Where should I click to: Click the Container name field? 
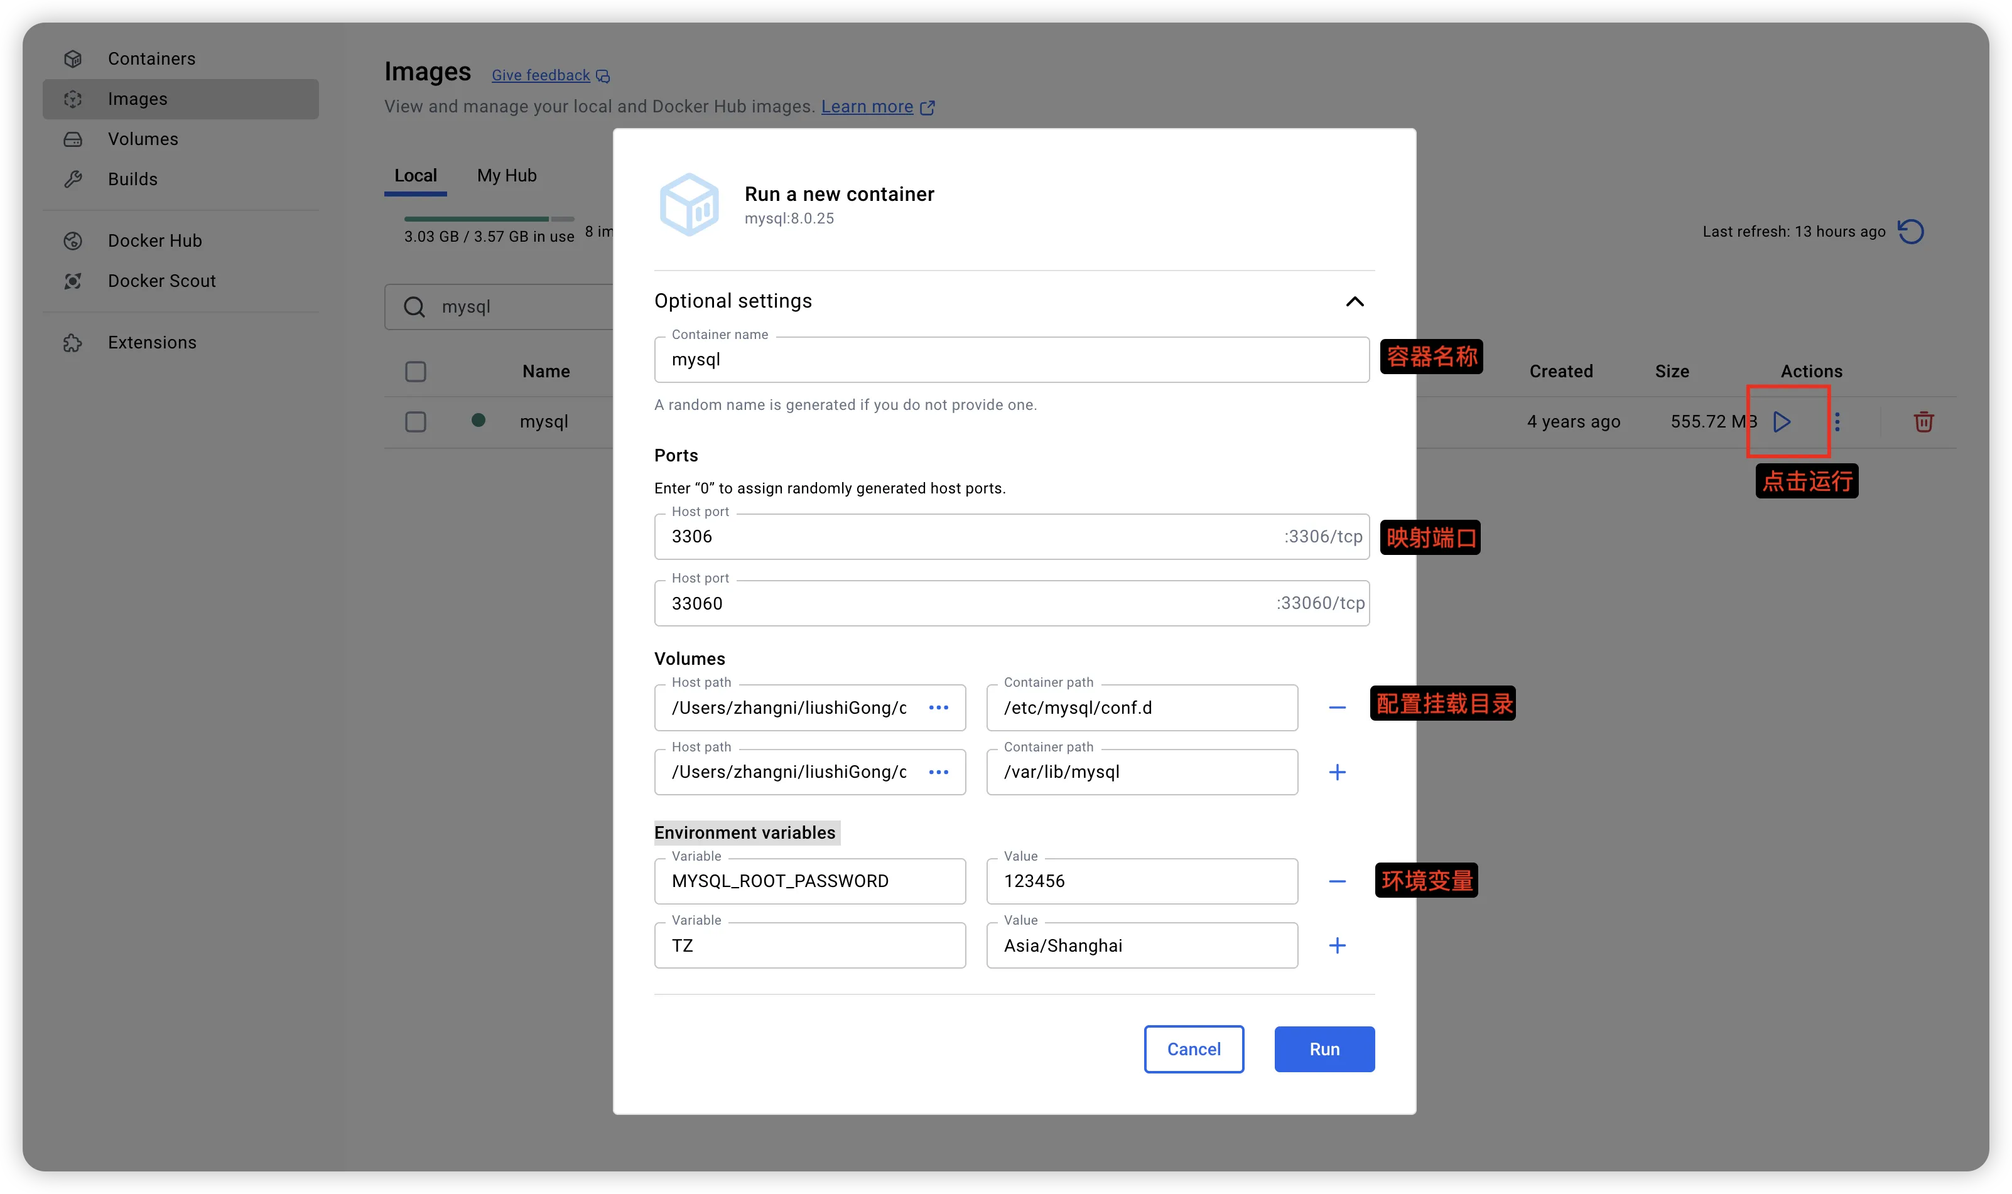pos(1012,360)
